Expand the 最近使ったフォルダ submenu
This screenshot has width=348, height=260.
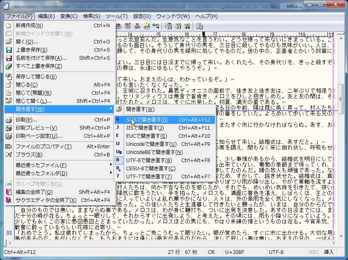[x=112, y=173]
